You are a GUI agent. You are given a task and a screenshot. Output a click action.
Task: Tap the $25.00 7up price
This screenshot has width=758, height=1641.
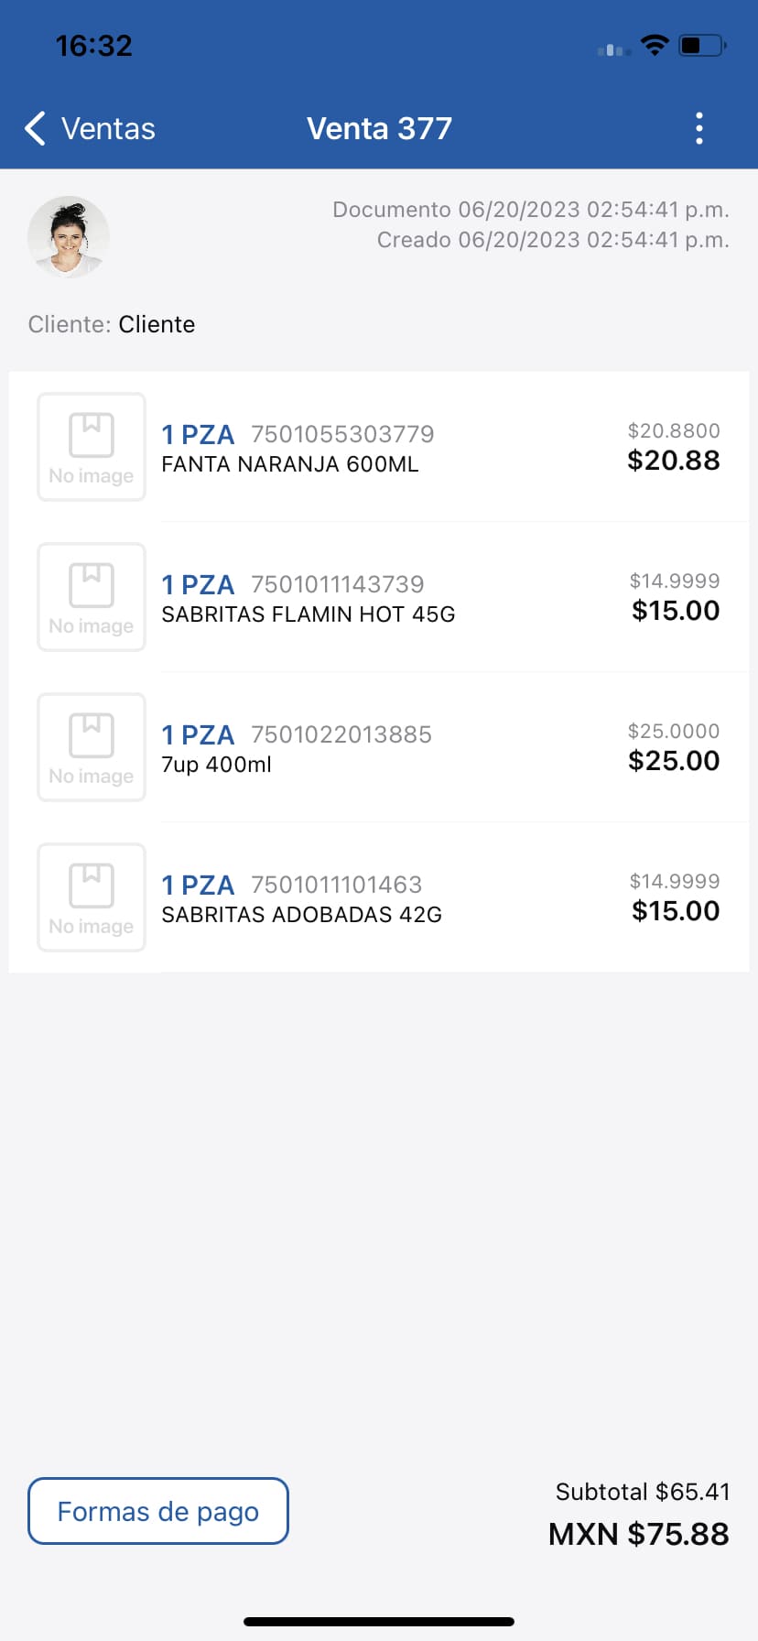click(674, 761)
